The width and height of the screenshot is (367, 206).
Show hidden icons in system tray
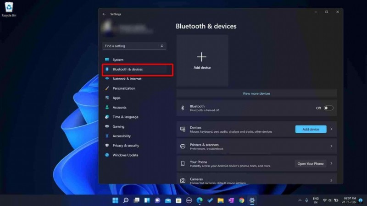[x=300, y=200]
